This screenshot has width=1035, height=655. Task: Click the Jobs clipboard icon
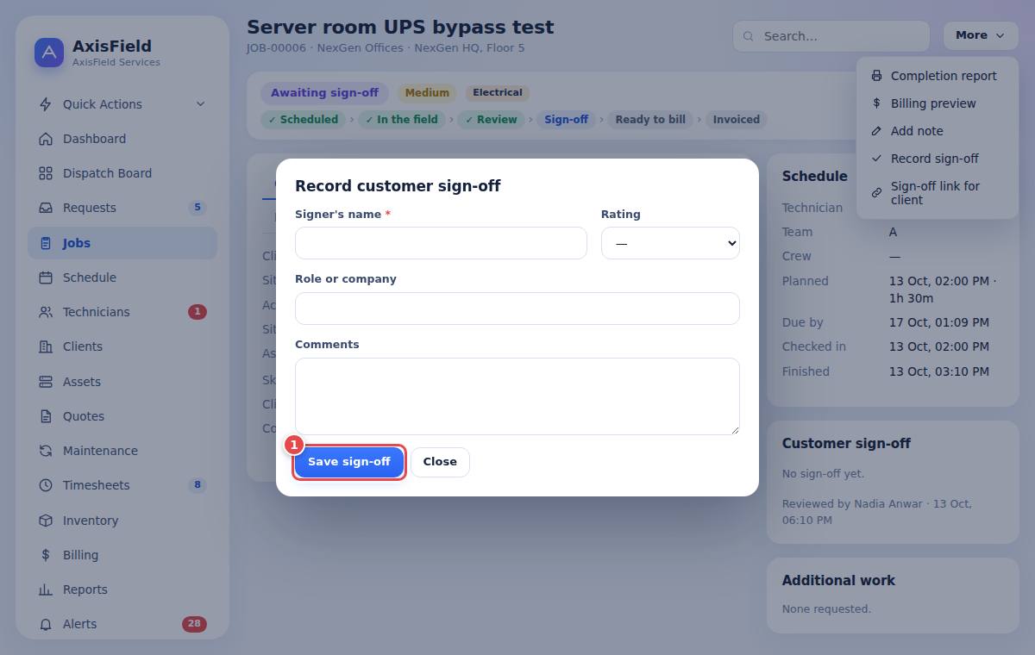[46, 243]
